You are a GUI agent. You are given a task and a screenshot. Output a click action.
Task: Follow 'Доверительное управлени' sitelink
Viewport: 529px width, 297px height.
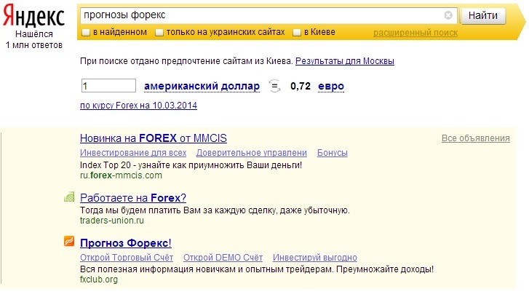click(x=251, y=153)
